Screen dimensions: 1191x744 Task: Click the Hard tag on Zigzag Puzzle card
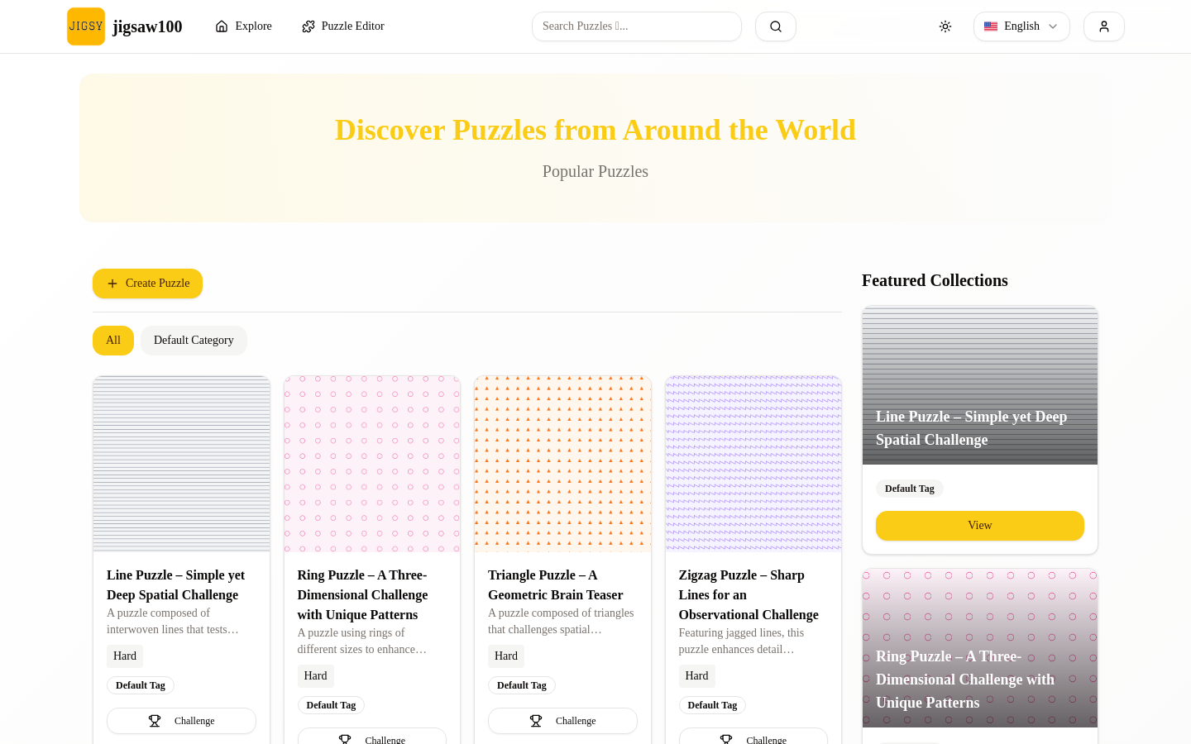697,676
